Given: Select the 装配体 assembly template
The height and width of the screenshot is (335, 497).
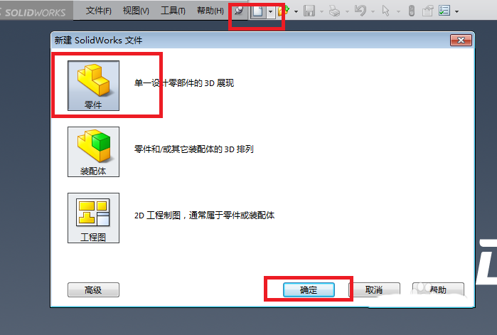Looking at the screenshot, I should pos(94,151).
